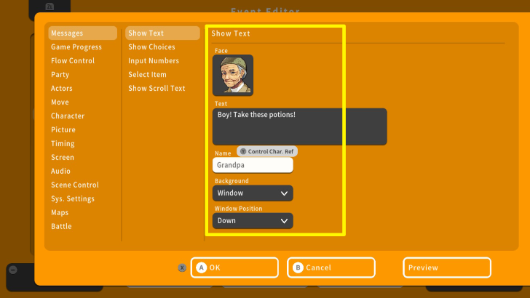
Task: Click the ZL icon behind the dialog
Action: (x=50, y=6)
